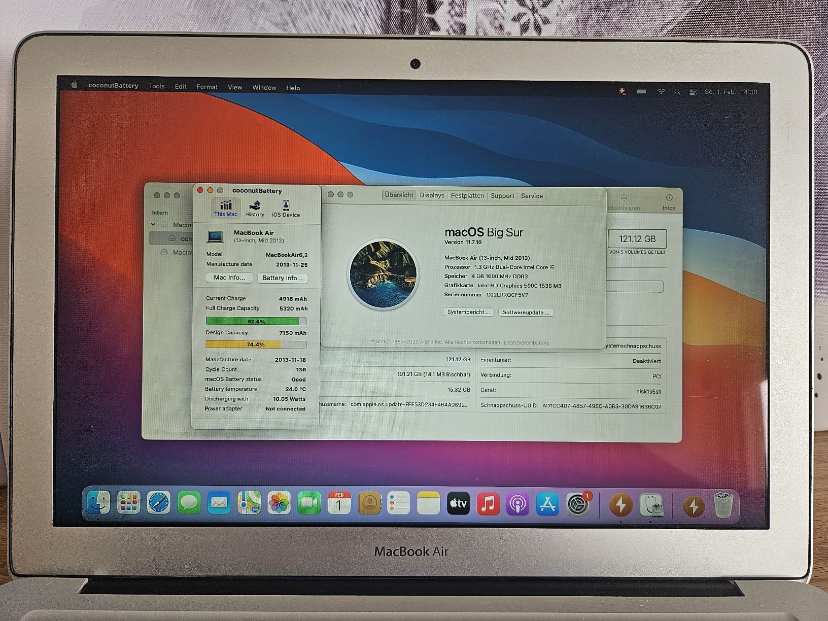828x621 pixels.
Task: Switch to the Festplatten tab
Action: click(x=467, y=196)
